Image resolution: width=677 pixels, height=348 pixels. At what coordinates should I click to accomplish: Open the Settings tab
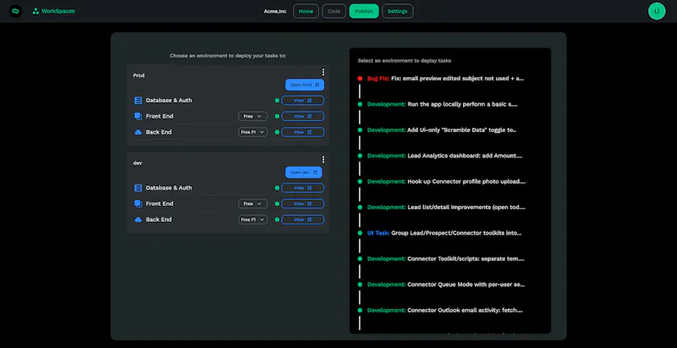pos(397,11)
